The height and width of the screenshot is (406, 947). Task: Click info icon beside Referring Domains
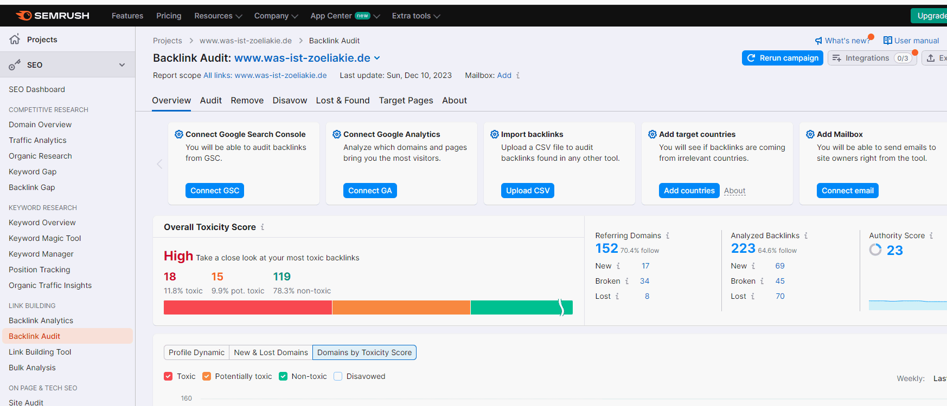tap(668, 235)
